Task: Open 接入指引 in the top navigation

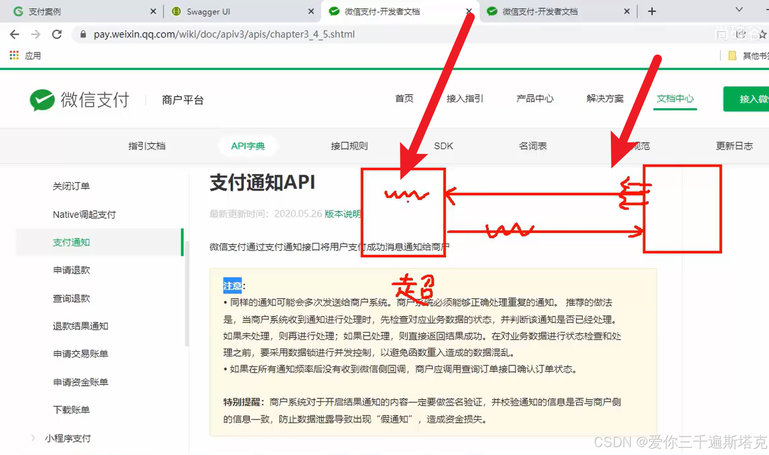Action: click(465, 99)
